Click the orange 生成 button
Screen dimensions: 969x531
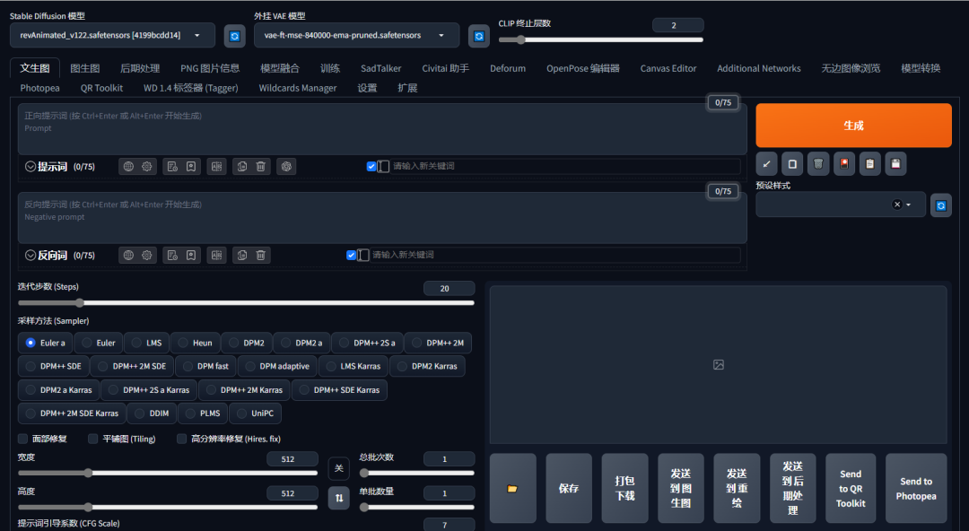[853, 126]
